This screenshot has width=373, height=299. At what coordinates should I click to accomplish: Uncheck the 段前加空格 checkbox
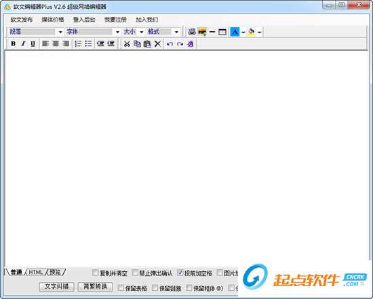point(180,273)
